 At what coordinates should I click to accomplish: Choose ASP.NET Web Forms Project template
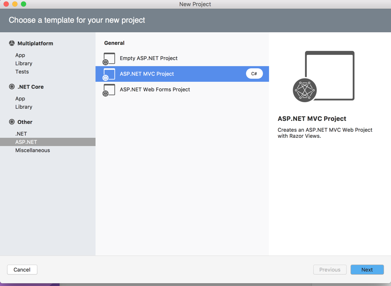182,90
